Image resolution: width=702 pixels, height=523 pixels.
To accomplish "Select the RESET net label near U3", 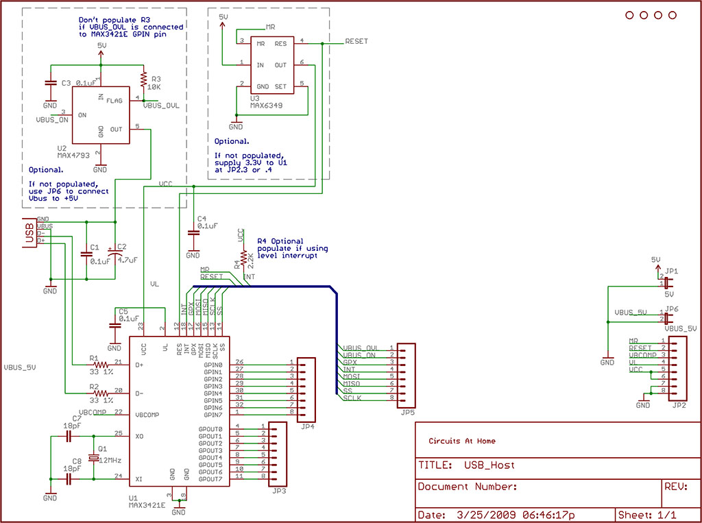I will pyautogui.click(x=356, y=41).
